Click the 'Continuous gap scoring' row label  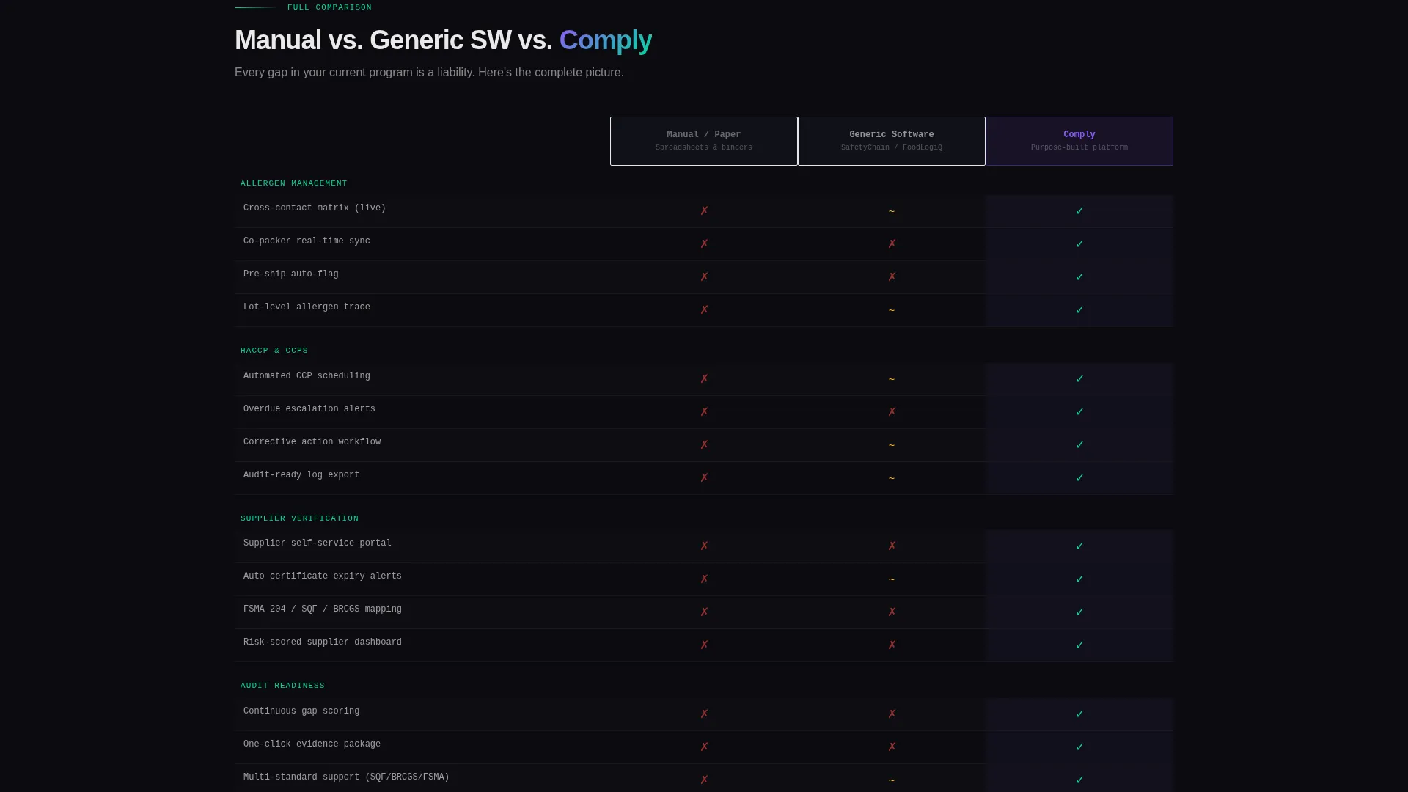pyautogui.click(x=301, y=711)
